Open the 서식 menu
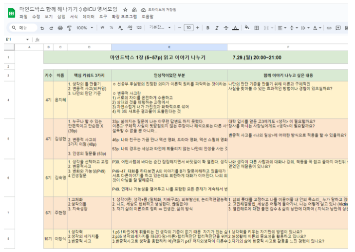The image size is (355, 252). 74,17
